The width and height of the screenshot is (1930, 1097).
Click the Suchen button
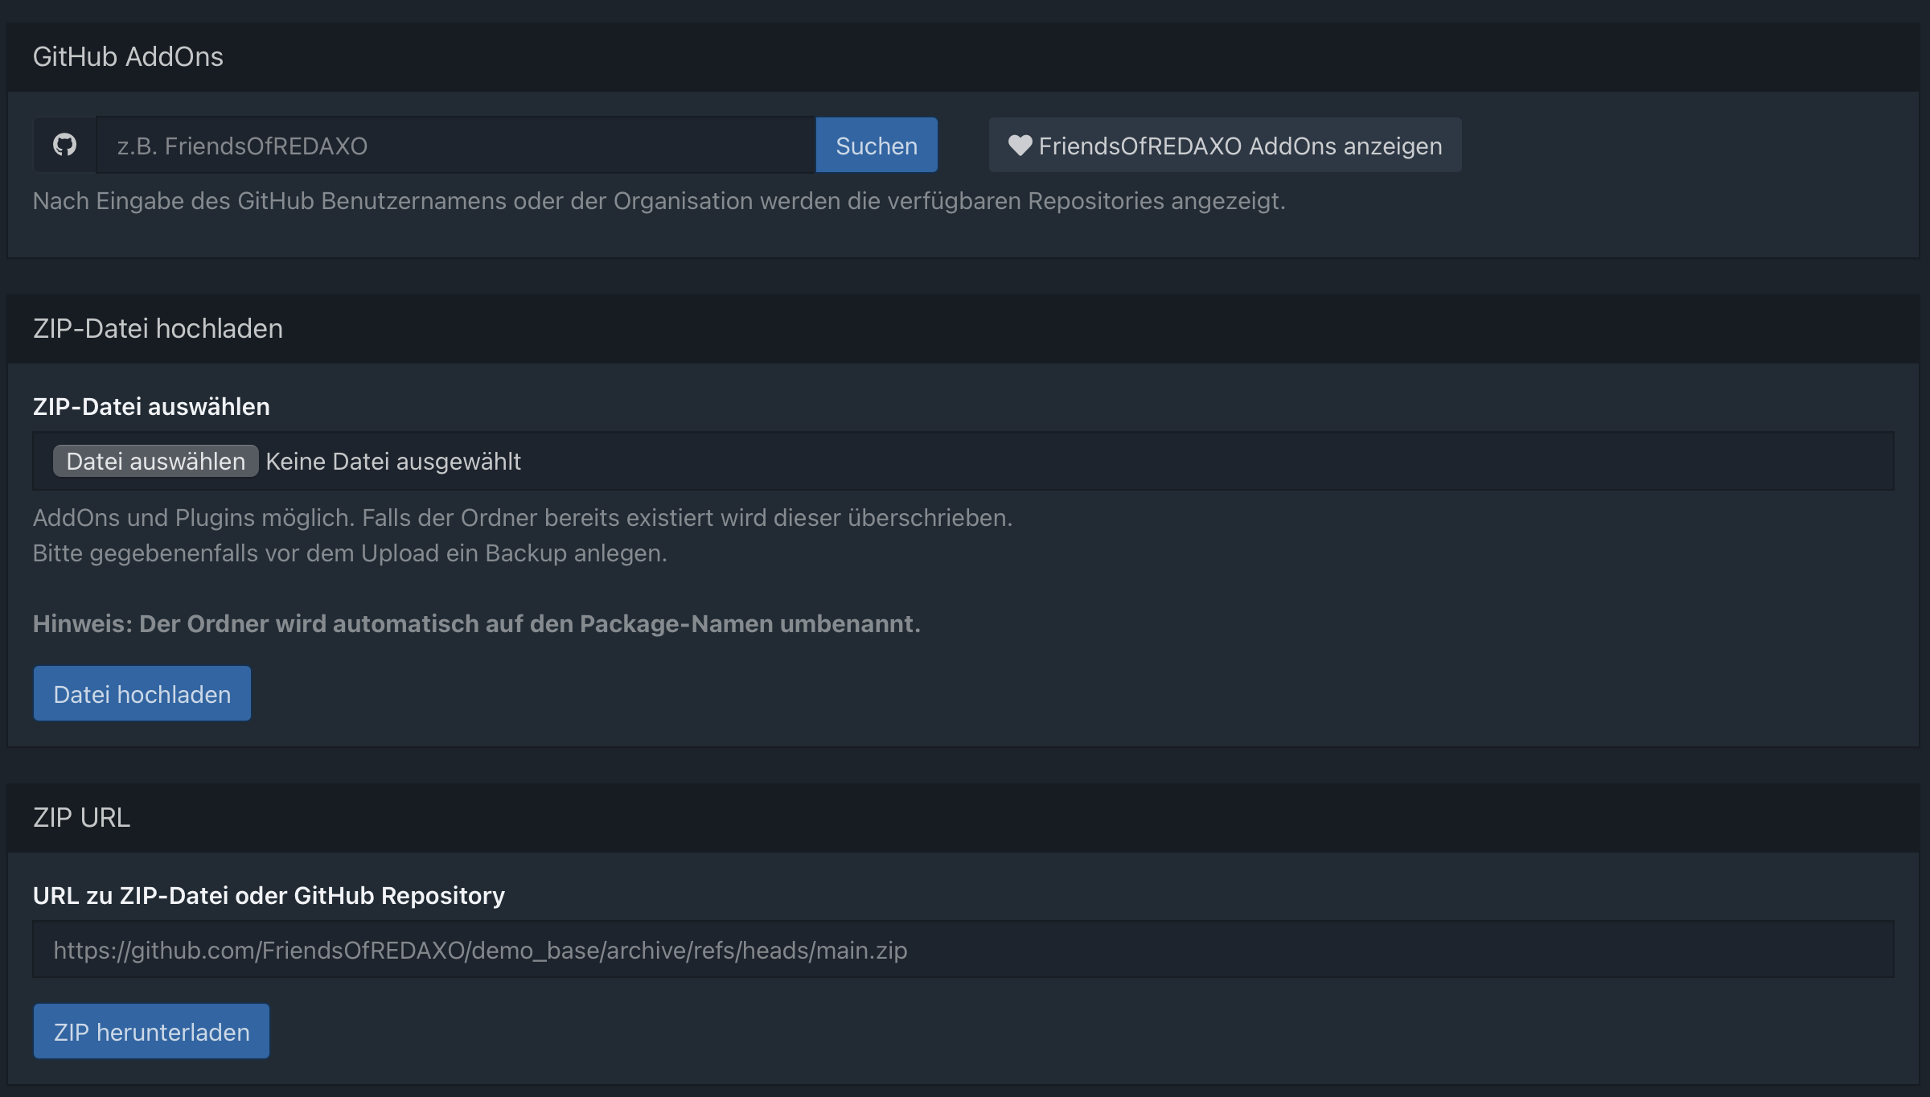pos(877,145)
